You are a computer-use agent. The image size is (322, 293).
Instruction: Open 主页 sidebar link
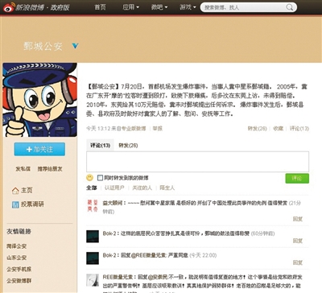pyautogui.click(x=27, y=191)
